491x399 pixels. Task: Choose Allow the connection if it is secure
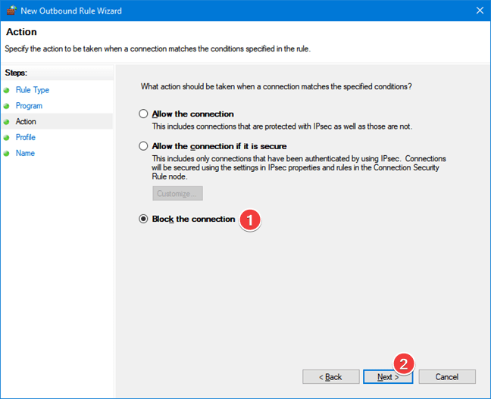pos(143,146)
